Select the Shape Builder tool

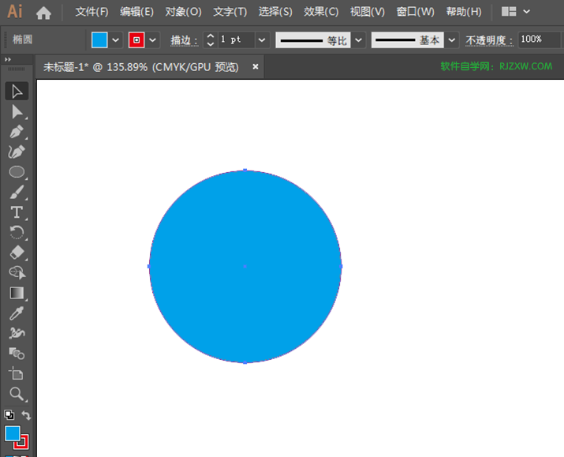(17, 273)
